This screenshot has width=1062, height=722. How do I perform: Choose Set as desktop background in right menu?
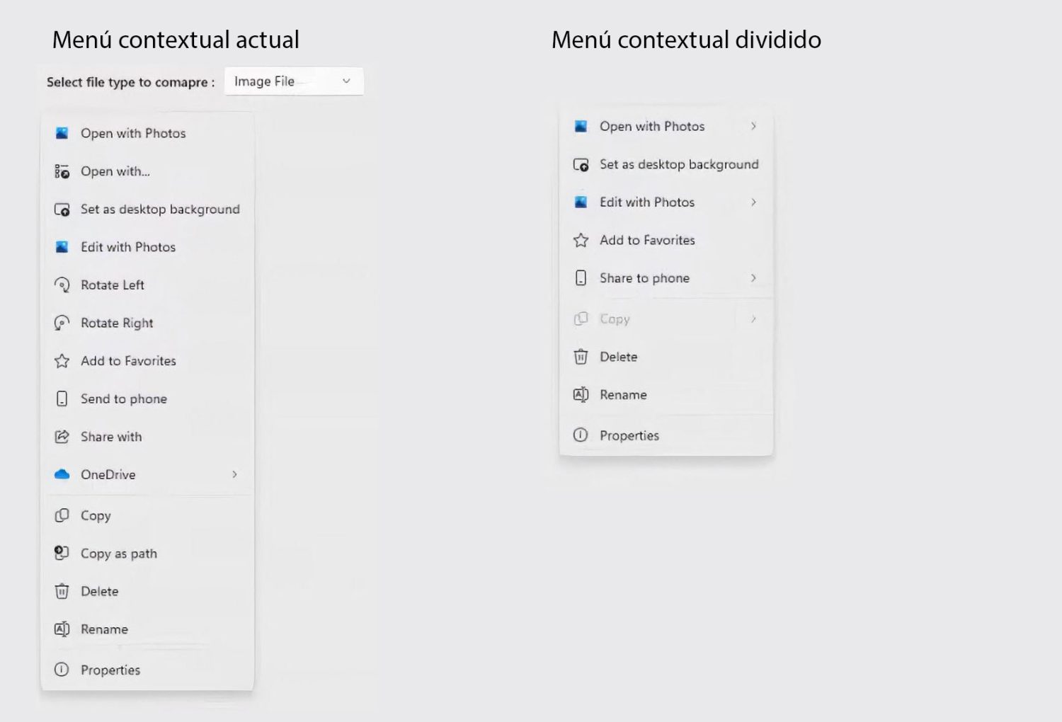(678, 164)
